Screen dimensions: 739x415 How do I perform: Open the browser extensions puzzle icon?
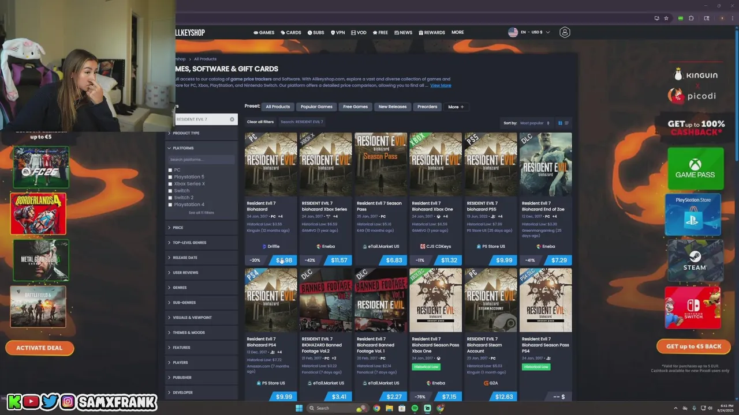[x=691, y=18]
